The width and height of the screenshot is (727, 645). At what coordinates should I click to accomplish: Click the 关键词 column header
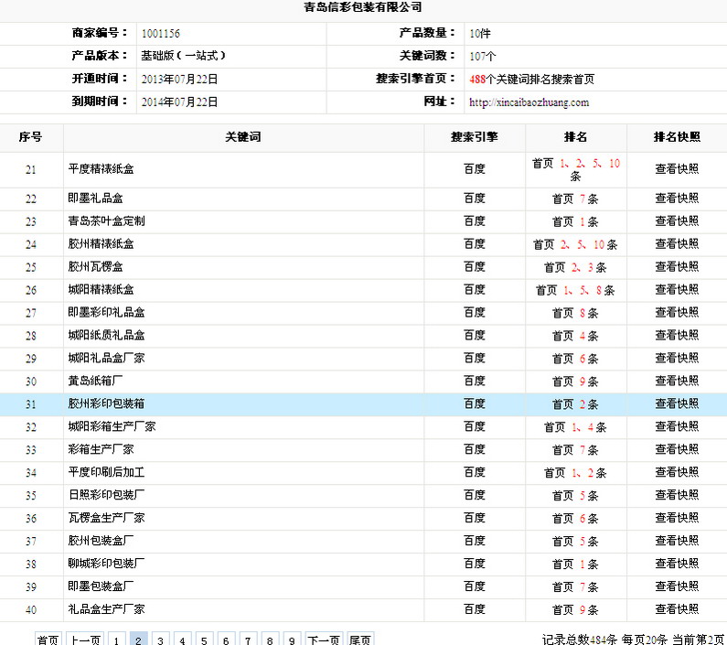[243, 137]
